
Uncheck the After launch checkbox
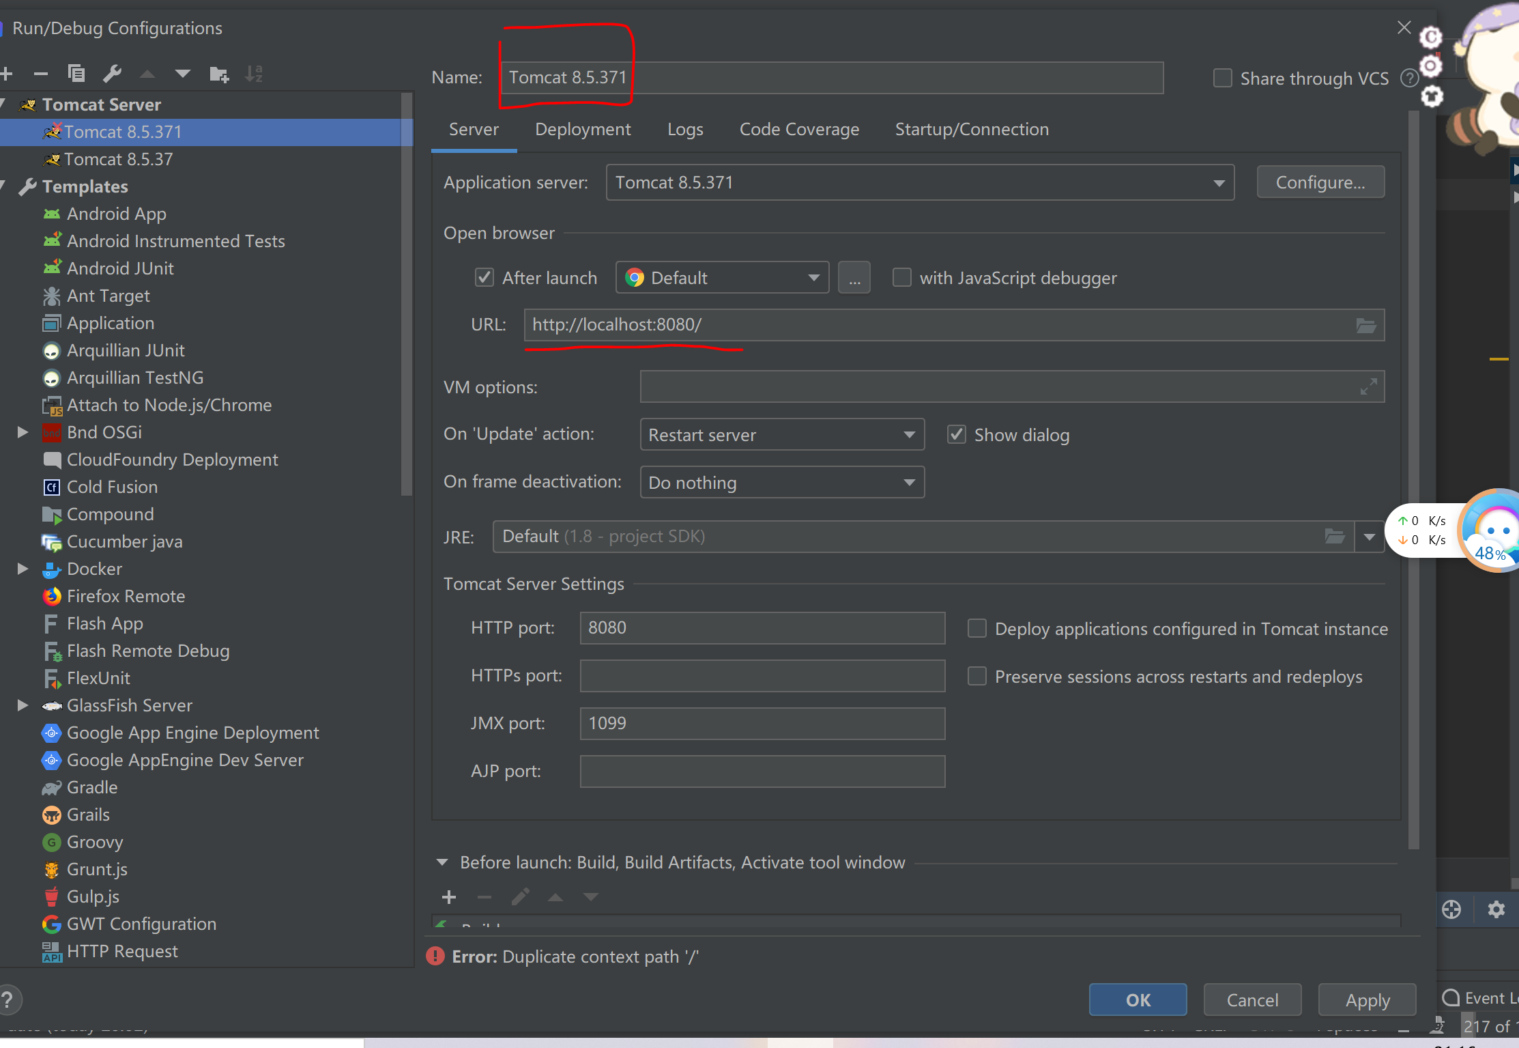coord(484,278)
